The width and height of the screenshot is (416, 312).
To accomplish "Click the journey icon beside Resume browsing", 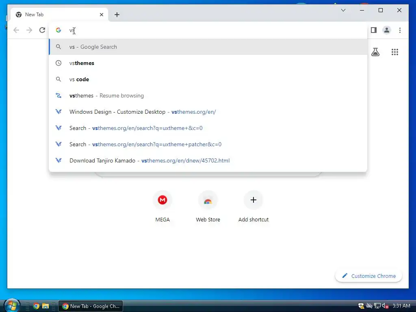I will [x=58, y=95].
